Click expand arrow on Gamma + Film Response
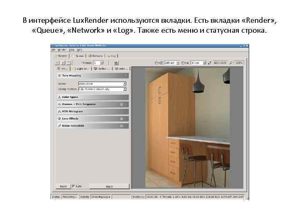This screenshot has width=299, height=224. coord(126,105)
